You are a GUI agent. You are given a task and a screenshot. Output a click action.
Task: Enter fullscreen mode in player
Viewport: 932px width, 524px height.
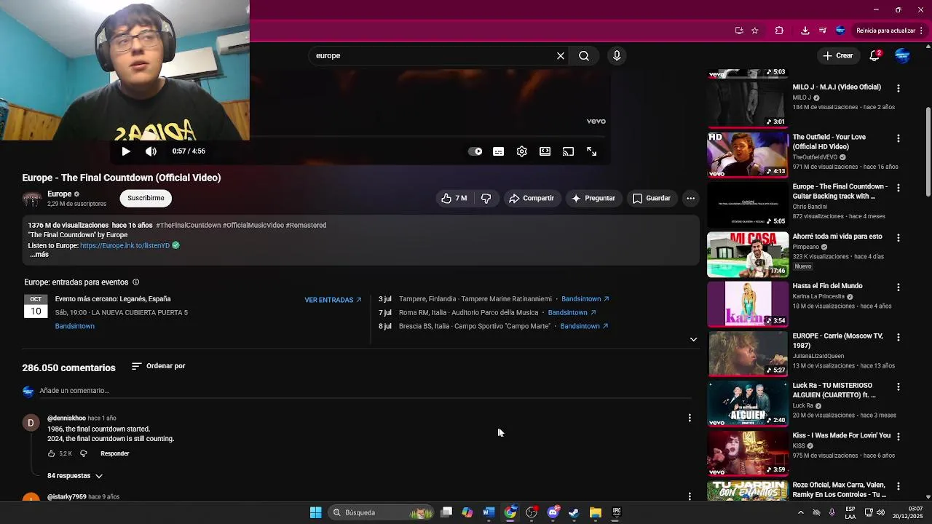[591, 151]
